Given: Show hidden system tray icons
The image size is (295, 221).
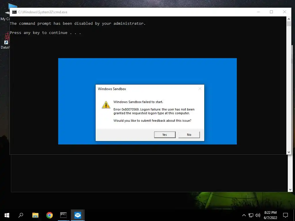Looking at the screenshot, I should [244, 215].
